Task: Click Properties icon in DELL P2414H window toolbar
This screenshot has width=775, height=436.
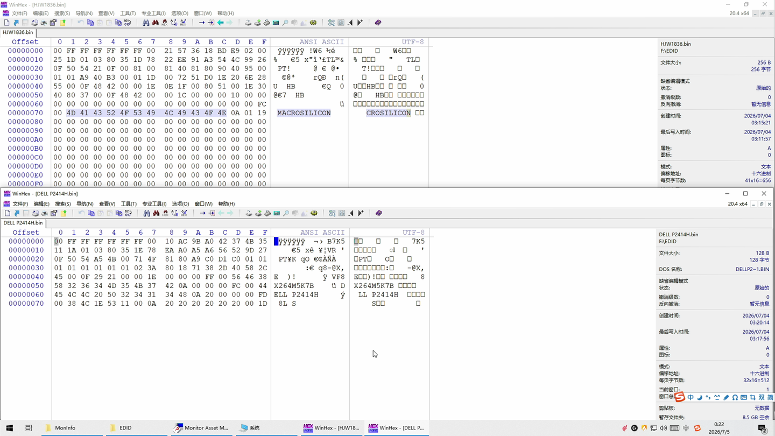Action: tap(54, 213)
